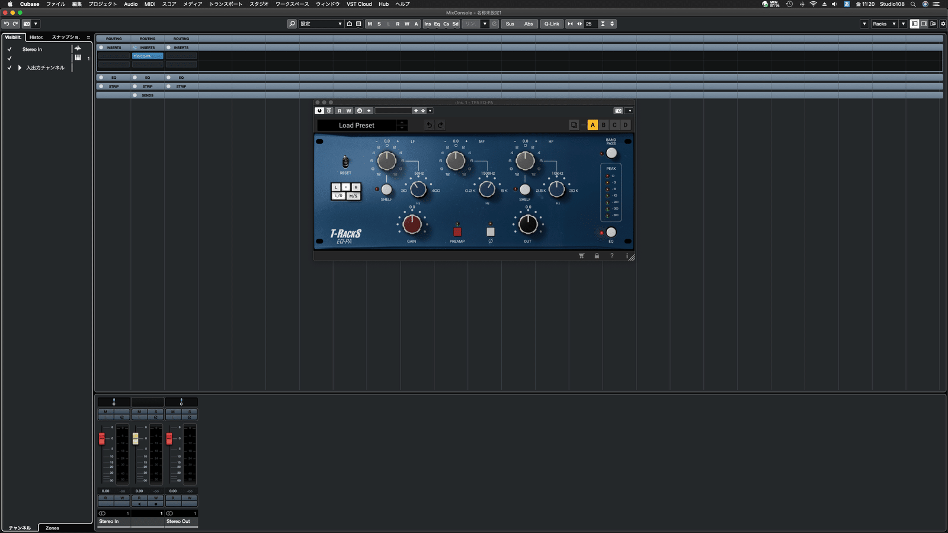Click the red Stereo In fader
948x533 pixels.
(101, 438)
